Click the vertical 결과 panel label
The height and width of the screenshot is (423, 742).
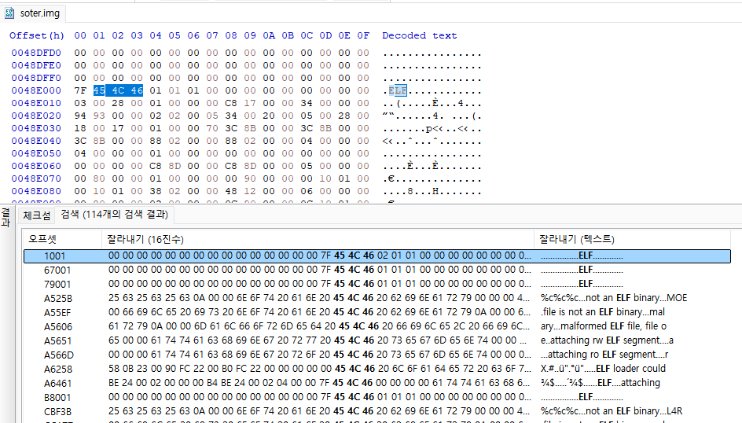pyautogui.click(x=5, y=218)
